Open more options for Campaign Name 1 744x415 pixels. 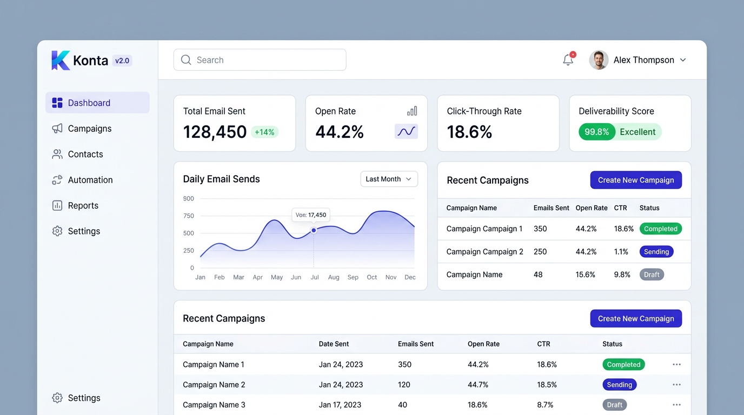click(x=676, y=365)
